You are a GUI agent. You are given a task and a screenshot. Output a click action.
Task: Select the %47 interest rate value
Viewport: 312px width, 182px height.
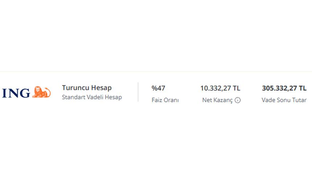tap(158, 88)
